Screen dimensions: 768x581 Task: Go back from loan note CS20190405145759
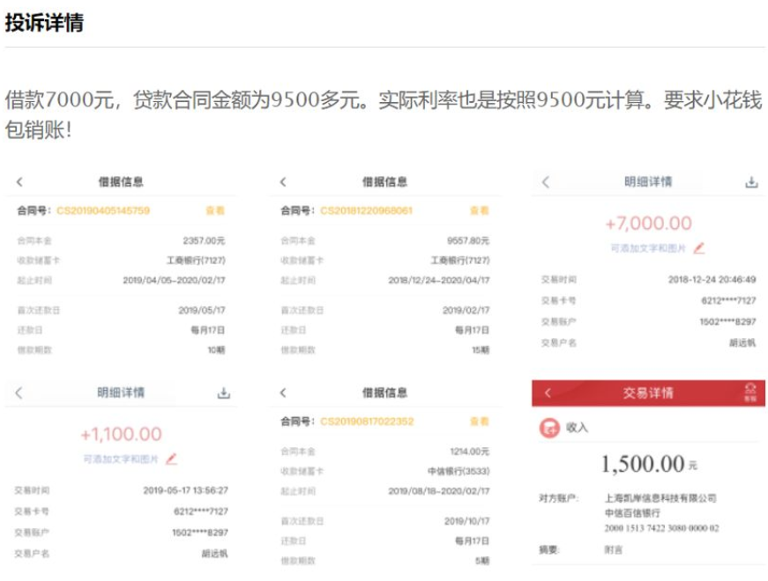tap(20, 182)
